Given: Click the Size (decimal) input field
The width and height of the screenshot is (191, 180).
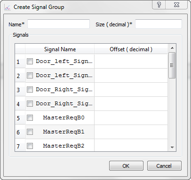Looking at the screenshot, I should pyautogui.click(x=159, y=24).
